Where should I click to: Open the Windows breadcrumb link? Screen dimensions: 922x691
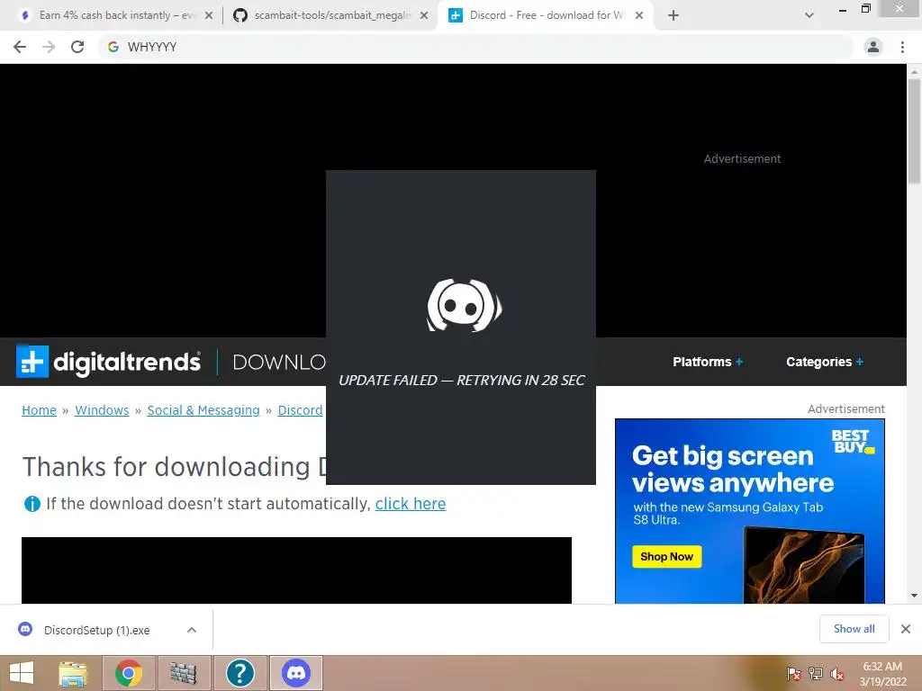coord(102,410)
